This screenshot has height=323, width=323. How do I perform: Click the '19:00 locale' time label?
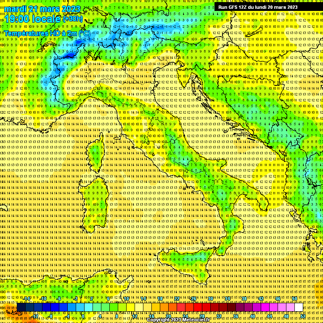32,19
